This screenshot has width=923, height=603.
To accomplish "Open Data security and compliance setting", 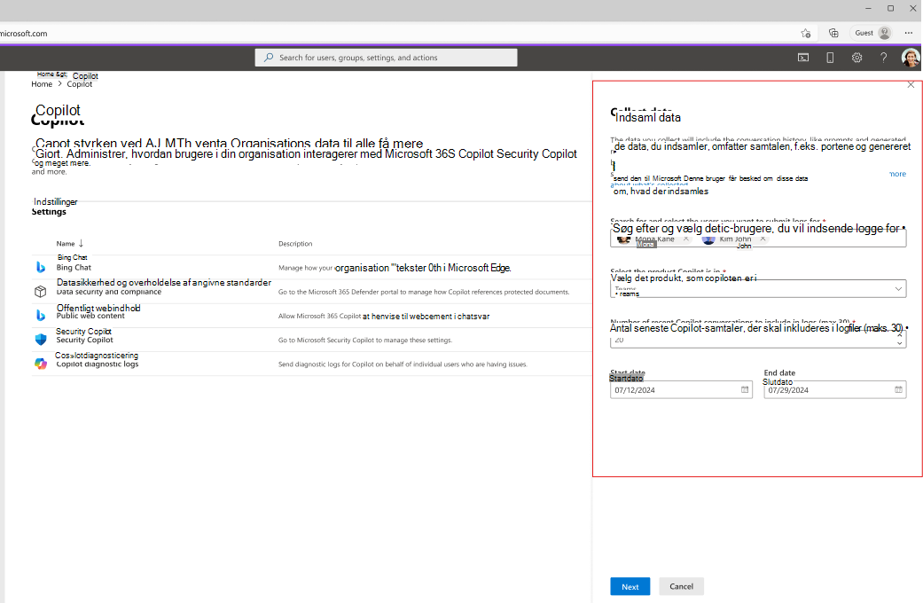I will [109, 292].
